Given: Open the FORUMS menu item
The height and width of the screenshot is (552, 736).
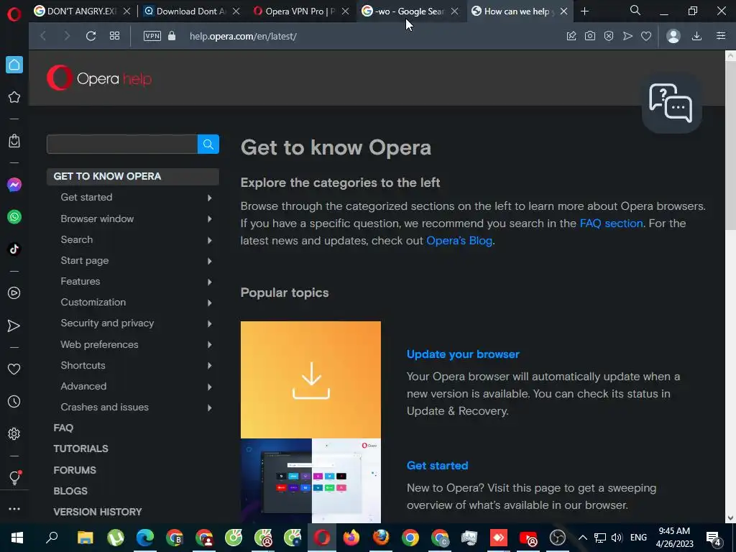Looking at the screenshot, I should pos(75,470).
